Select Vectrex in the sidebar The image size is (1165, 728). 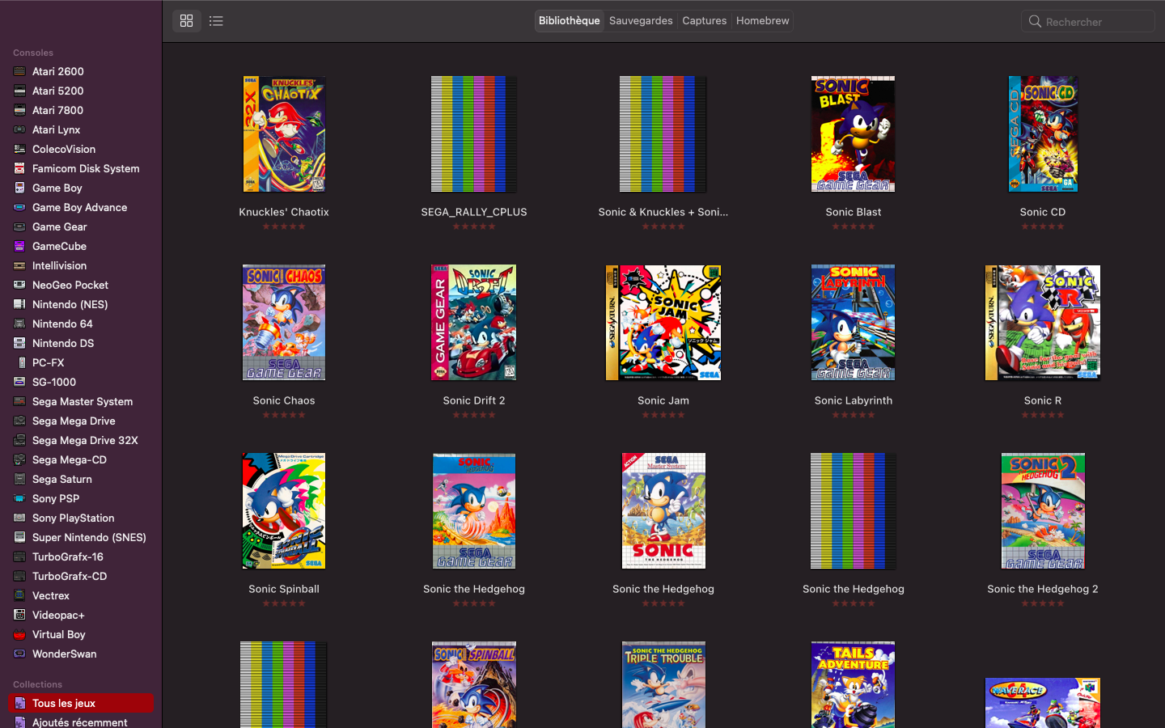pos(81,595)
